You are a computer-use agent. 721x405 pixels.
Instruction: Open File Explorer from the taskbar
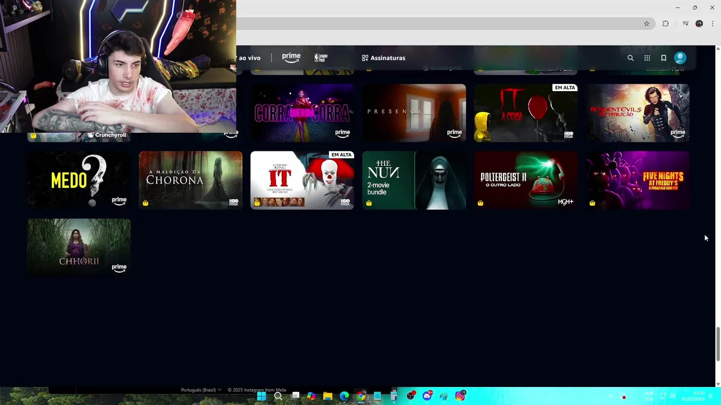[328, 396]
